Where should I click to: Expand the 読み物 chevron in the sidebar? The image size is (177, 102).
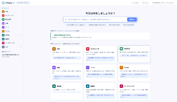coord(21,35)
